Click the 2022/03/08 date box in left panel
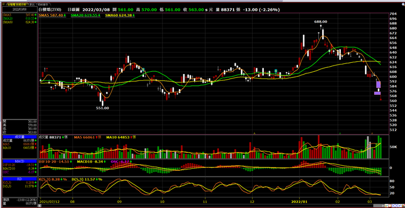405x208 pixels. tap(20, 10)
